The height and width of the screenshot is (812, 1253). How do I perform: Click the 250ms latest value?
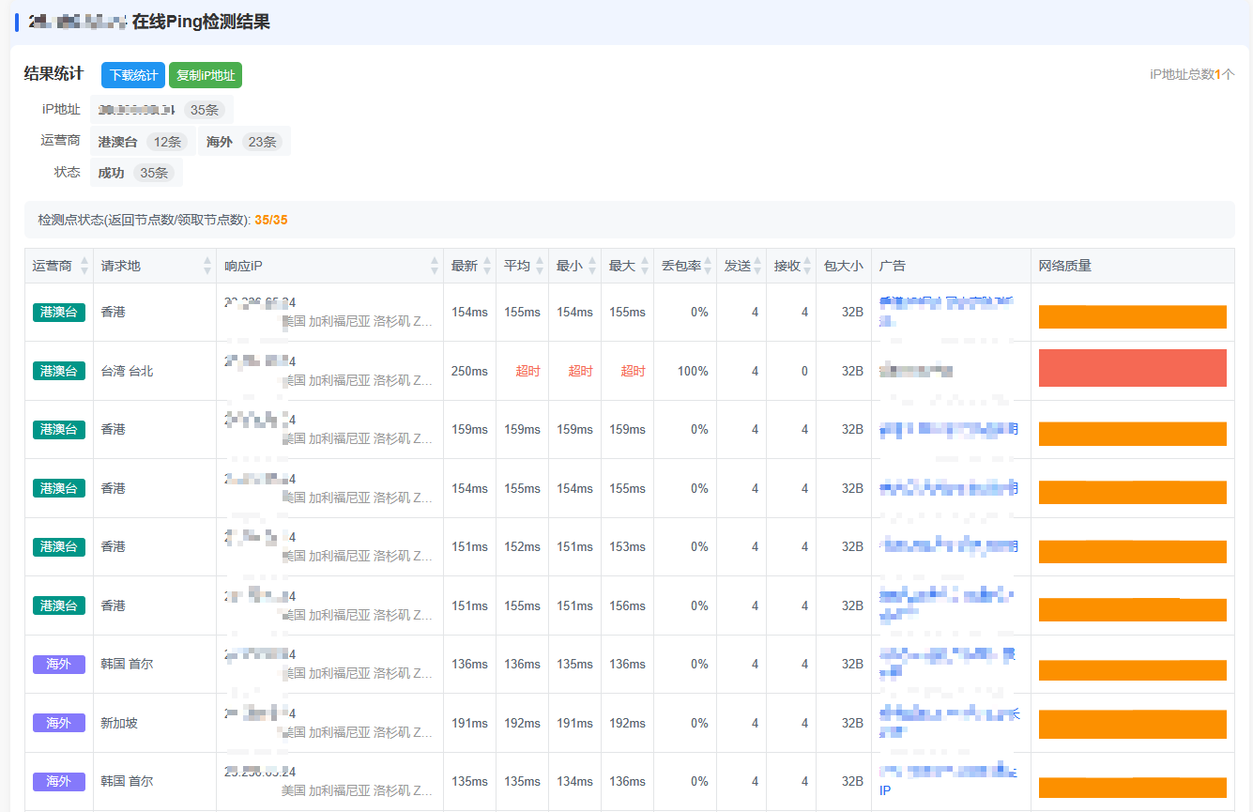(469, 371)
